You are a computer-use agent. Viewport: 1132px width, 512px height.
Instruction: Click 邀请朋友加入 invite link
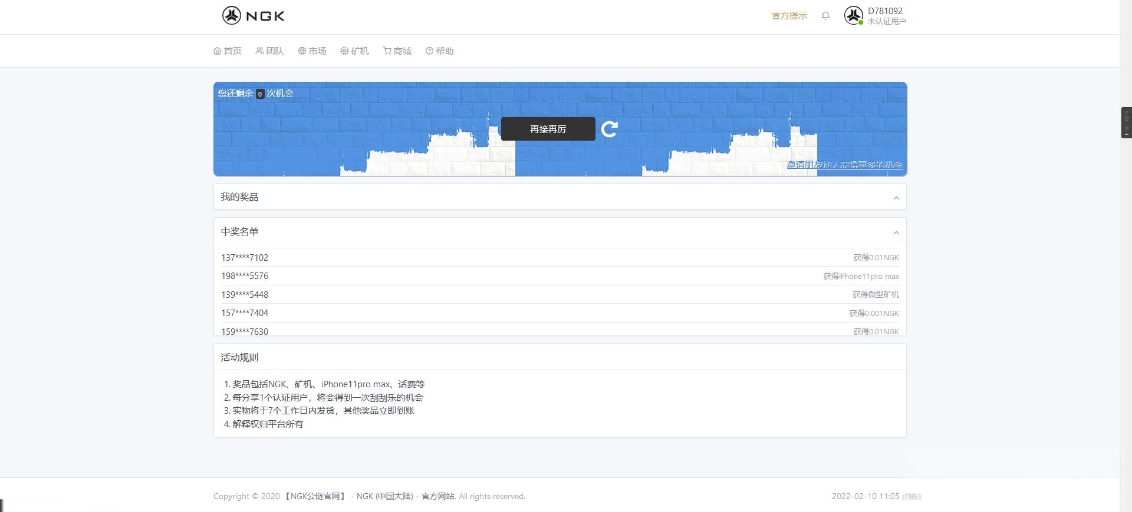[x=844, y=165]
